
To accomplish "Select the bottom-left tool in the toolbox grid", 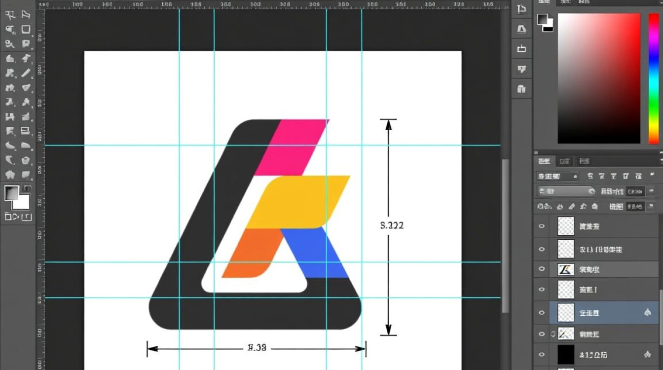I will pos(10,175).
